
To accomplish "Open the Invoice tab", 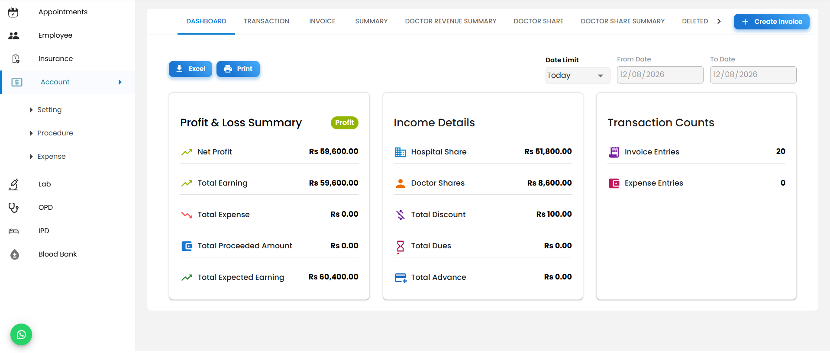I will pos(322,21).
